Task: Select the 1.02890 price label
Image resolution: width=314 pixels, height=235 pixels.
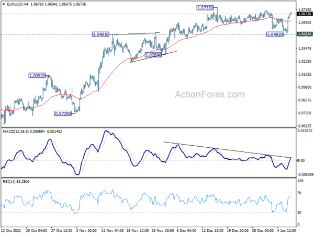Action: click(153, 55)
